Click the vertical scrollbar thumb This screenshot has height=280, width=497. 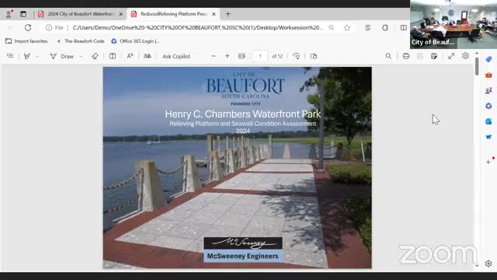[x=477, y=67]
